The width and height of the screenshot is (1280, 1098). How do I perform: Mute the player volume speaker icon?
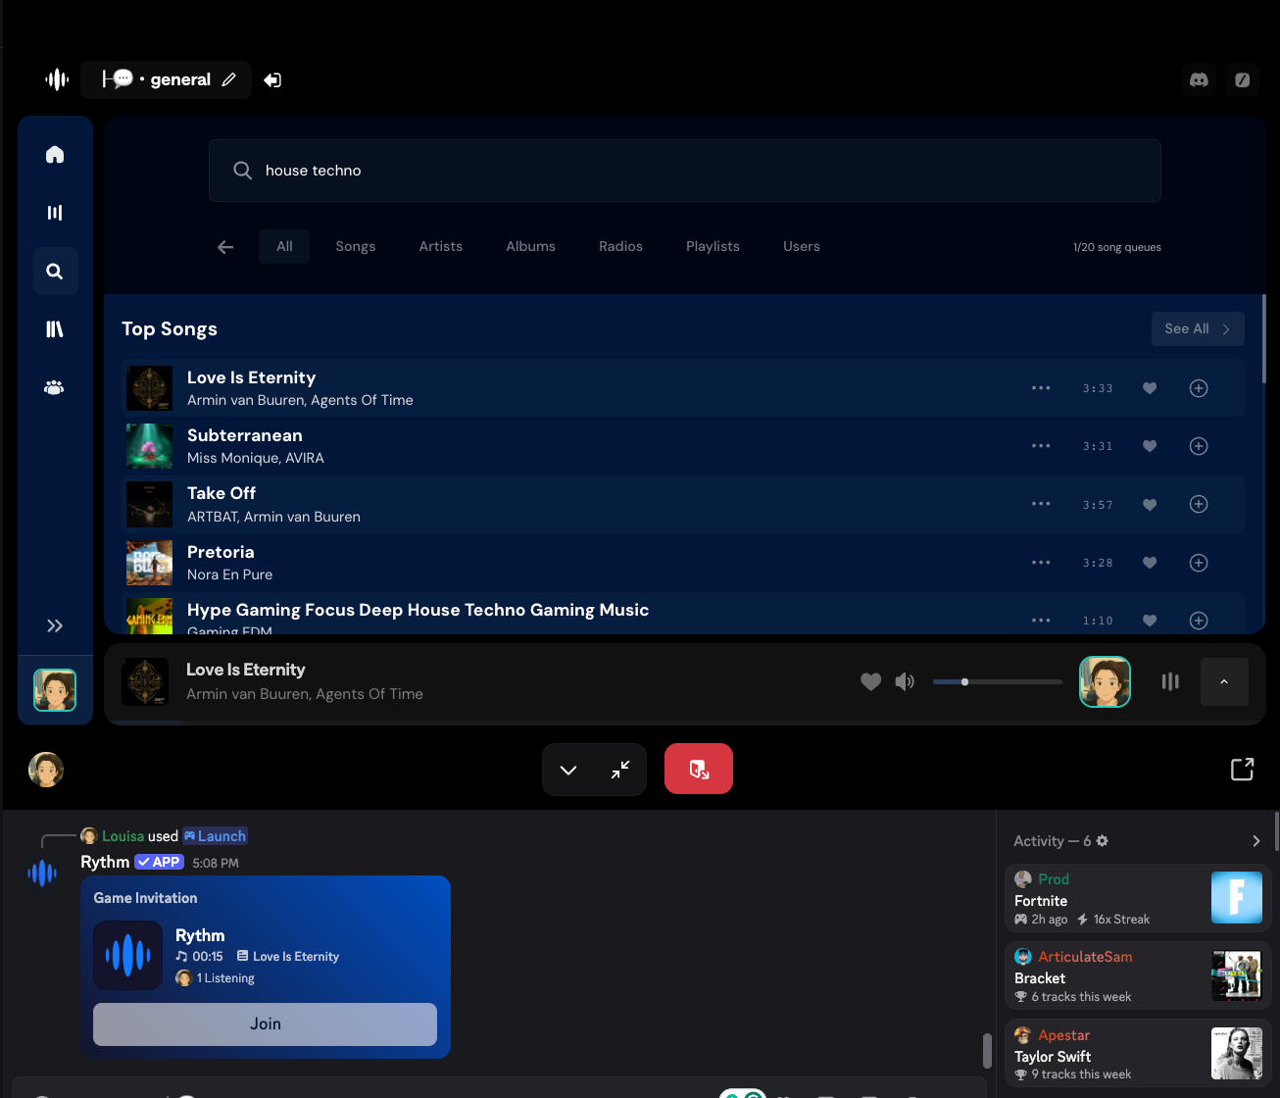[905, 681]
